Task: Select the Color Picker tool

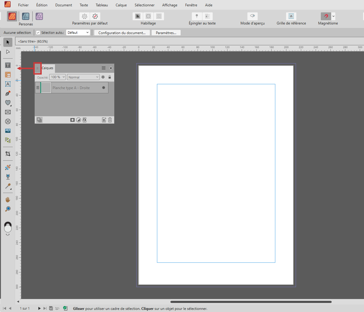Action: (8, 186)
